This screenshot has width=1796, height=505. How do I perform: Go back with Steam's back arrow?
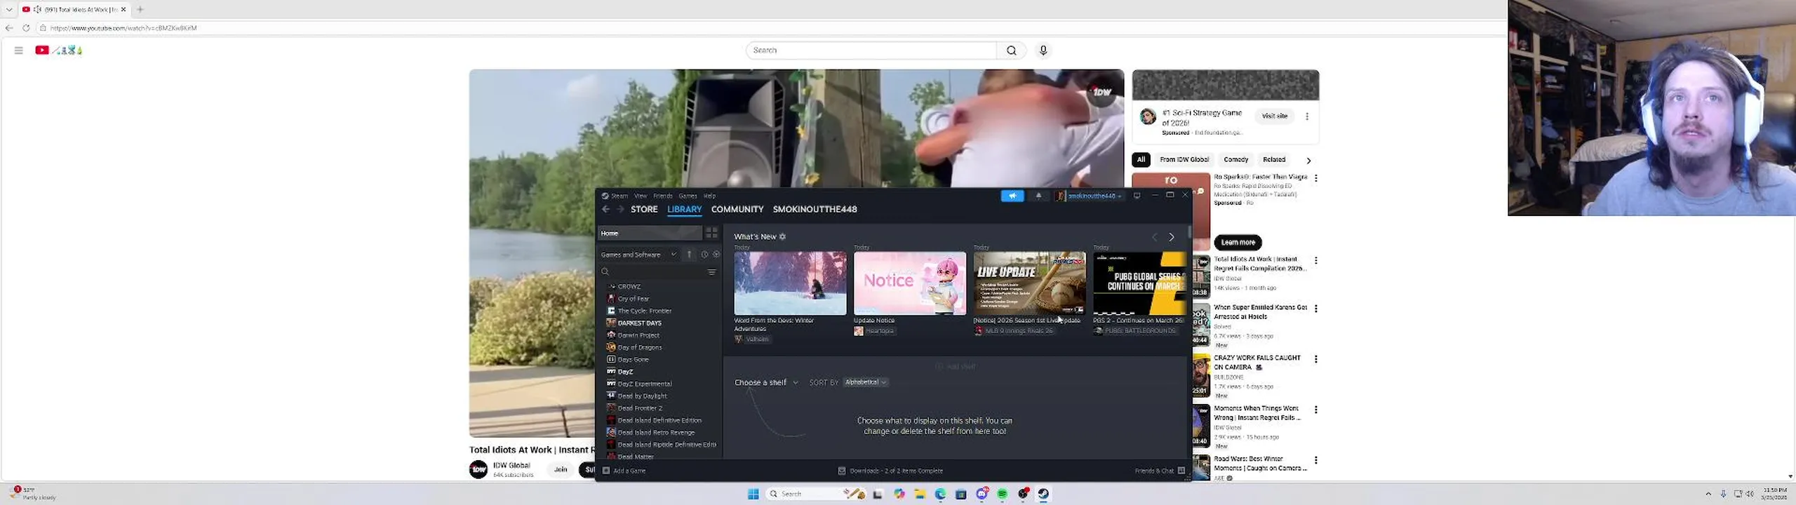(x=605, y=209)
